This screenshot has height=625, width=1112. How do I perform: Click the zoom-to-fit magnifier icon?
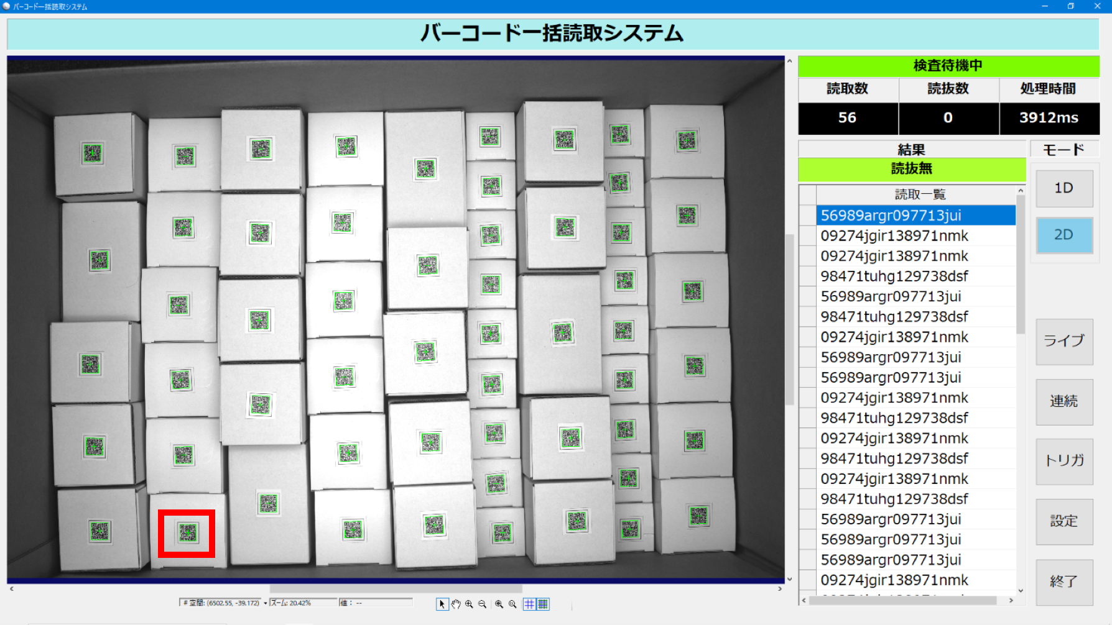coord(499,604)
